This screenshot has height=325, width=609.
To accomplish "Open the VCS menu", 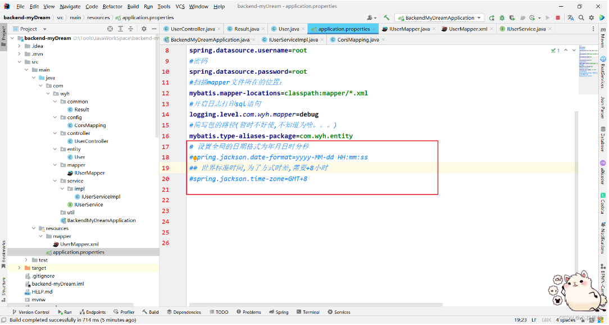I will [180, 6].
